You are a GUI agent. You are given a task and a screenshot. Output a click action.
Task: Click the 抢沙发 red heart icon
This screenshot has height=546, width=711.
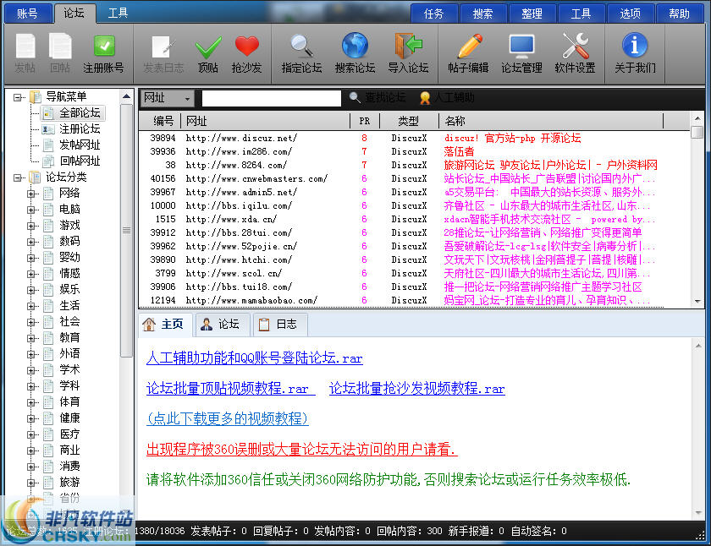(x=246, y=53)
